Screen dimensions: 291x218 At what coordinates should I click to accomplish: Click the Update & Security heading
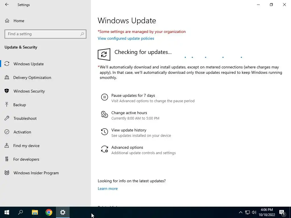(21, 47)
